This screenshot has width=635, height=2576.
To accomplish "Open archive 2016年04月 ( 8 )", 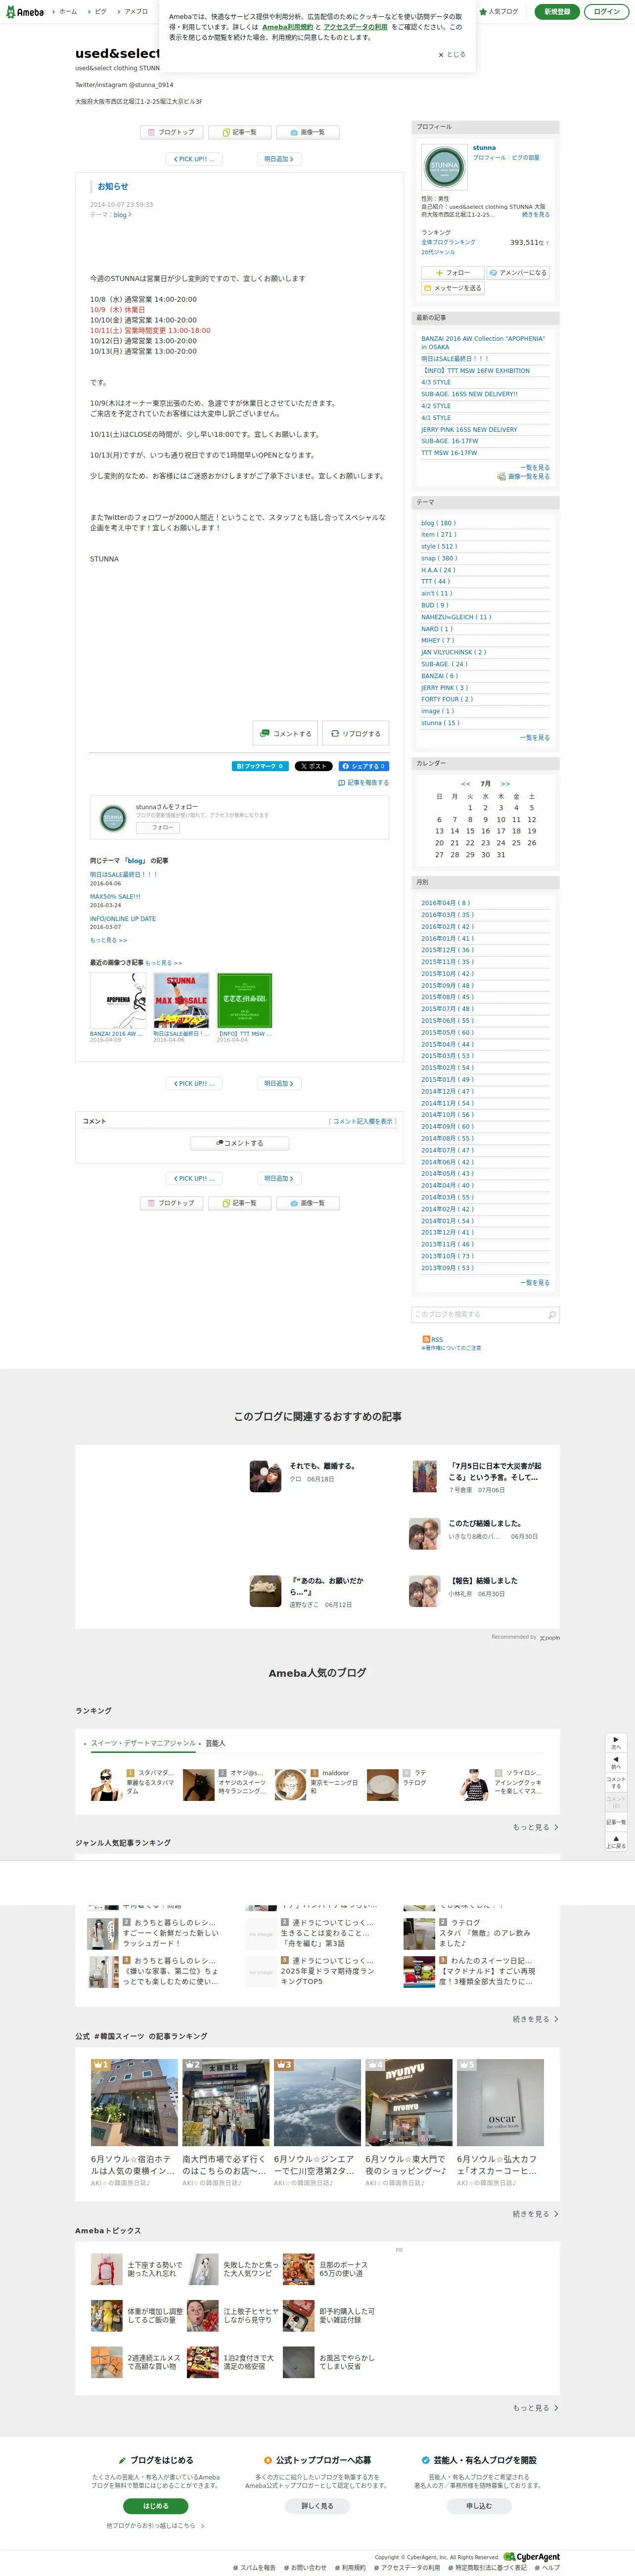I will [x=445, y=903].
